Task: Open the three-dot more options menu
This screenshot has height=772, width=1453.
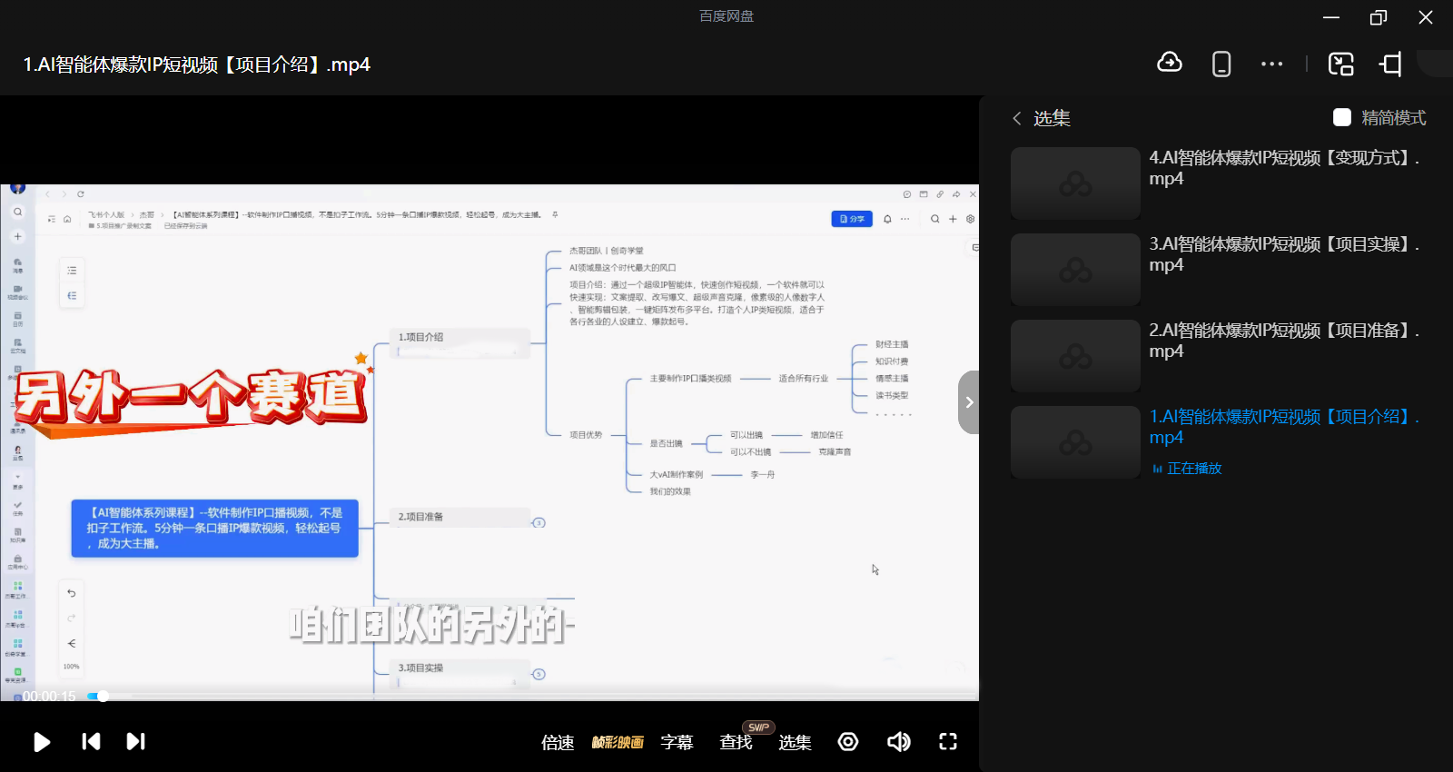Action: [1271, 64]
